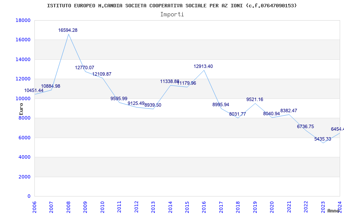Viewport: 344px width, 215px height.
Task: Click the 16594.28 peak data label
Action: (x=68, y=30)
